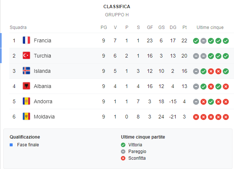Click the Iceland flag icon

(26, 71)
